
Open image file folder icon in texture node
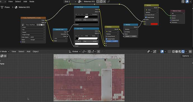click(42, 25)
